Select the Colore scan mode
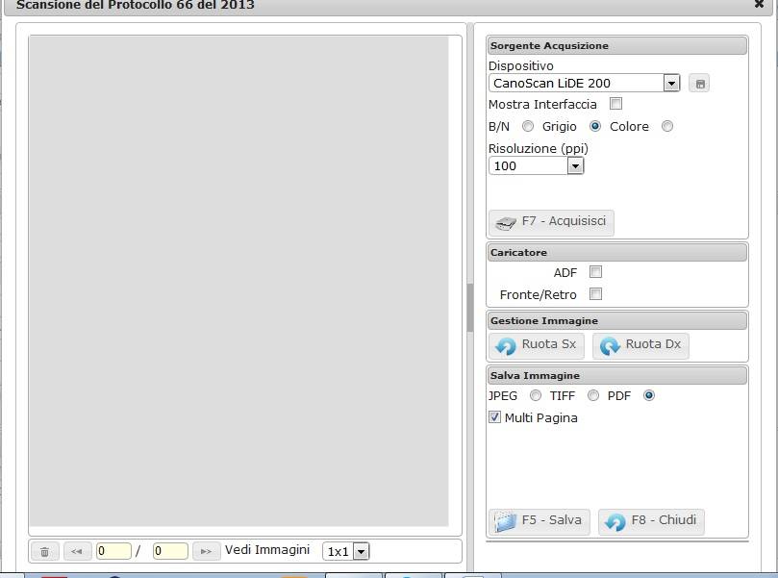This screenshot has width=778, height=578. tap(667, 126)
